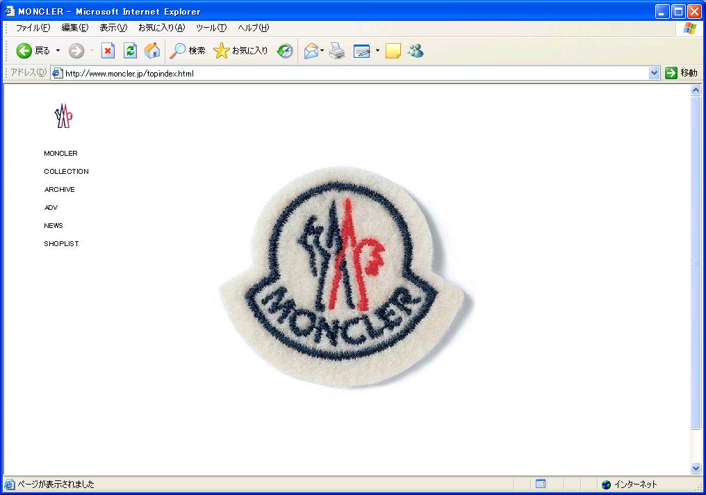Image resolution: width=706 pixels, height=495 pixels.
Task: Open the History clock icon
Action: (285, 51)
